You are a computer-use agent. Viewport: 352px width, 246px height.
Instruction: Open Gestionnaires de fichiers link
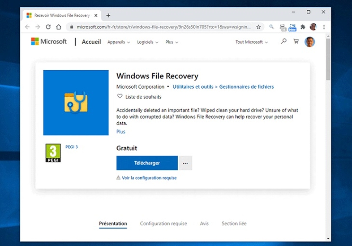point(246,87)
